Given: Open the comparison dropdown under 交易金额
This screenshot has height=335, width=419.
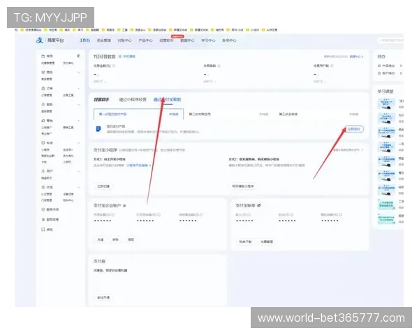Looking at the screenshot, I should (100, 81).
